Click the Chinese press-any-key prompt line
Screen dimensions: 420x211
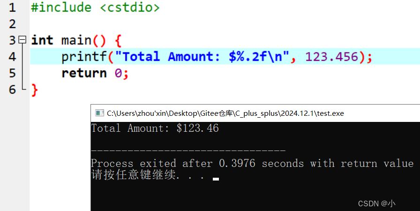coord(148,174)
